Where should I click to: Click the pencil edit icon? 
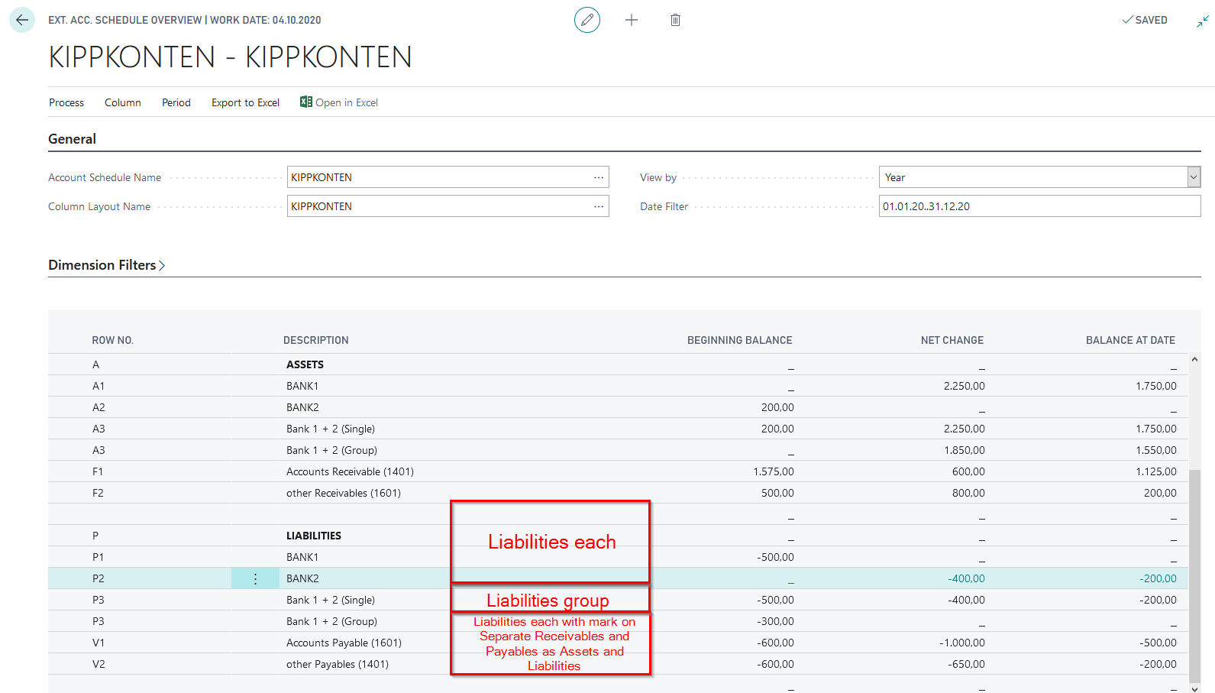point(586,20)
